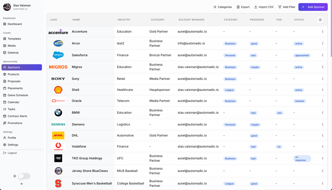Screen dimensions: 332x190
Task: Click the Logout arrow icon
Action: (5, 153)
